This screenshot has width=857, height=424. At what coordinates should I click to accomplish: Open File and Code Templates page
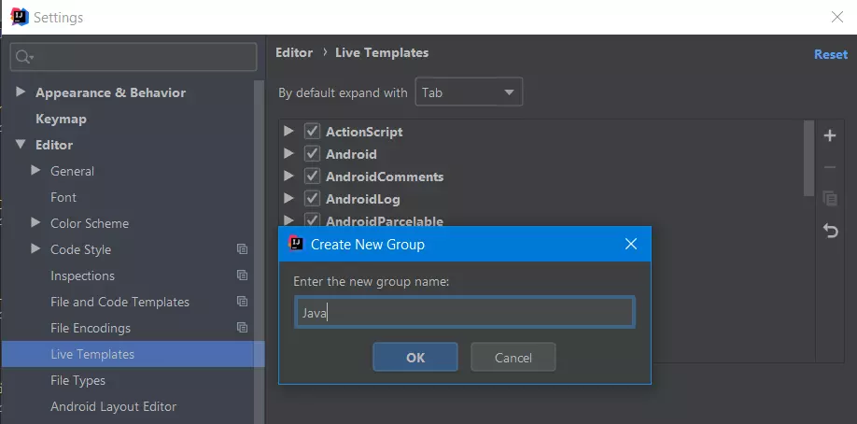coord(119,302)
